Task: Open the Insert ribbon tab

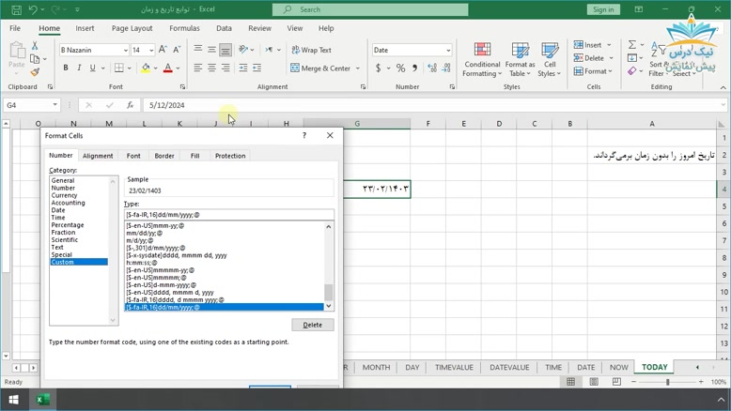Action: click(x=85, y=28)
